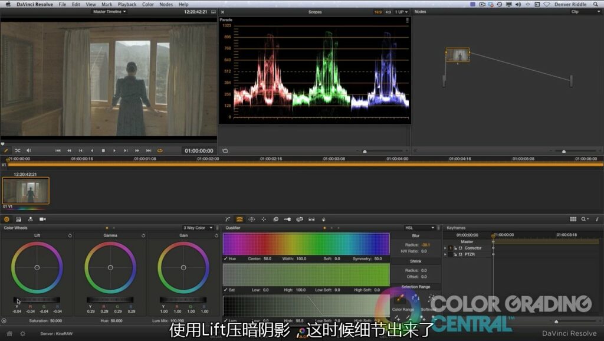Toggle loop playback in the transport controls
This screenshot has width=604, height=341.
159,150
